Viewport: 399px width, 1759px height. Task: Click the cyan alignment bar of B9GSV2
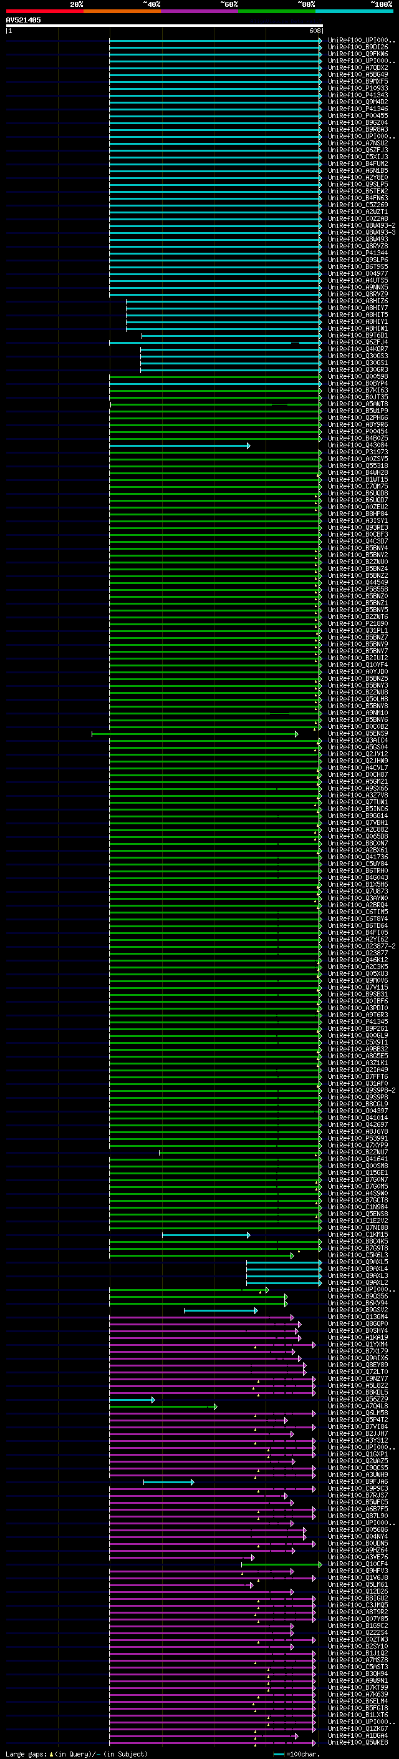[221, 1310]
